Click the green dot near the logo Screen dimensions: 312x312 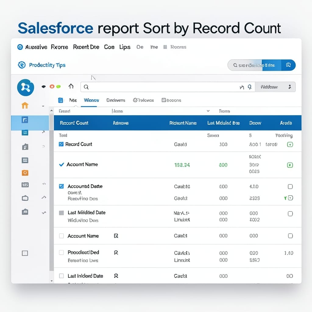point(58,87)
